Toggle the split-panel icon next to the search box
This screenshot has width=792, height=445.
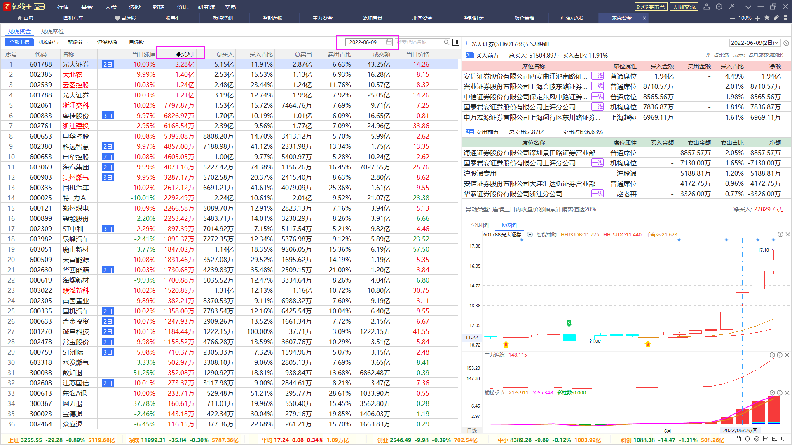click(x=456, y=42)
